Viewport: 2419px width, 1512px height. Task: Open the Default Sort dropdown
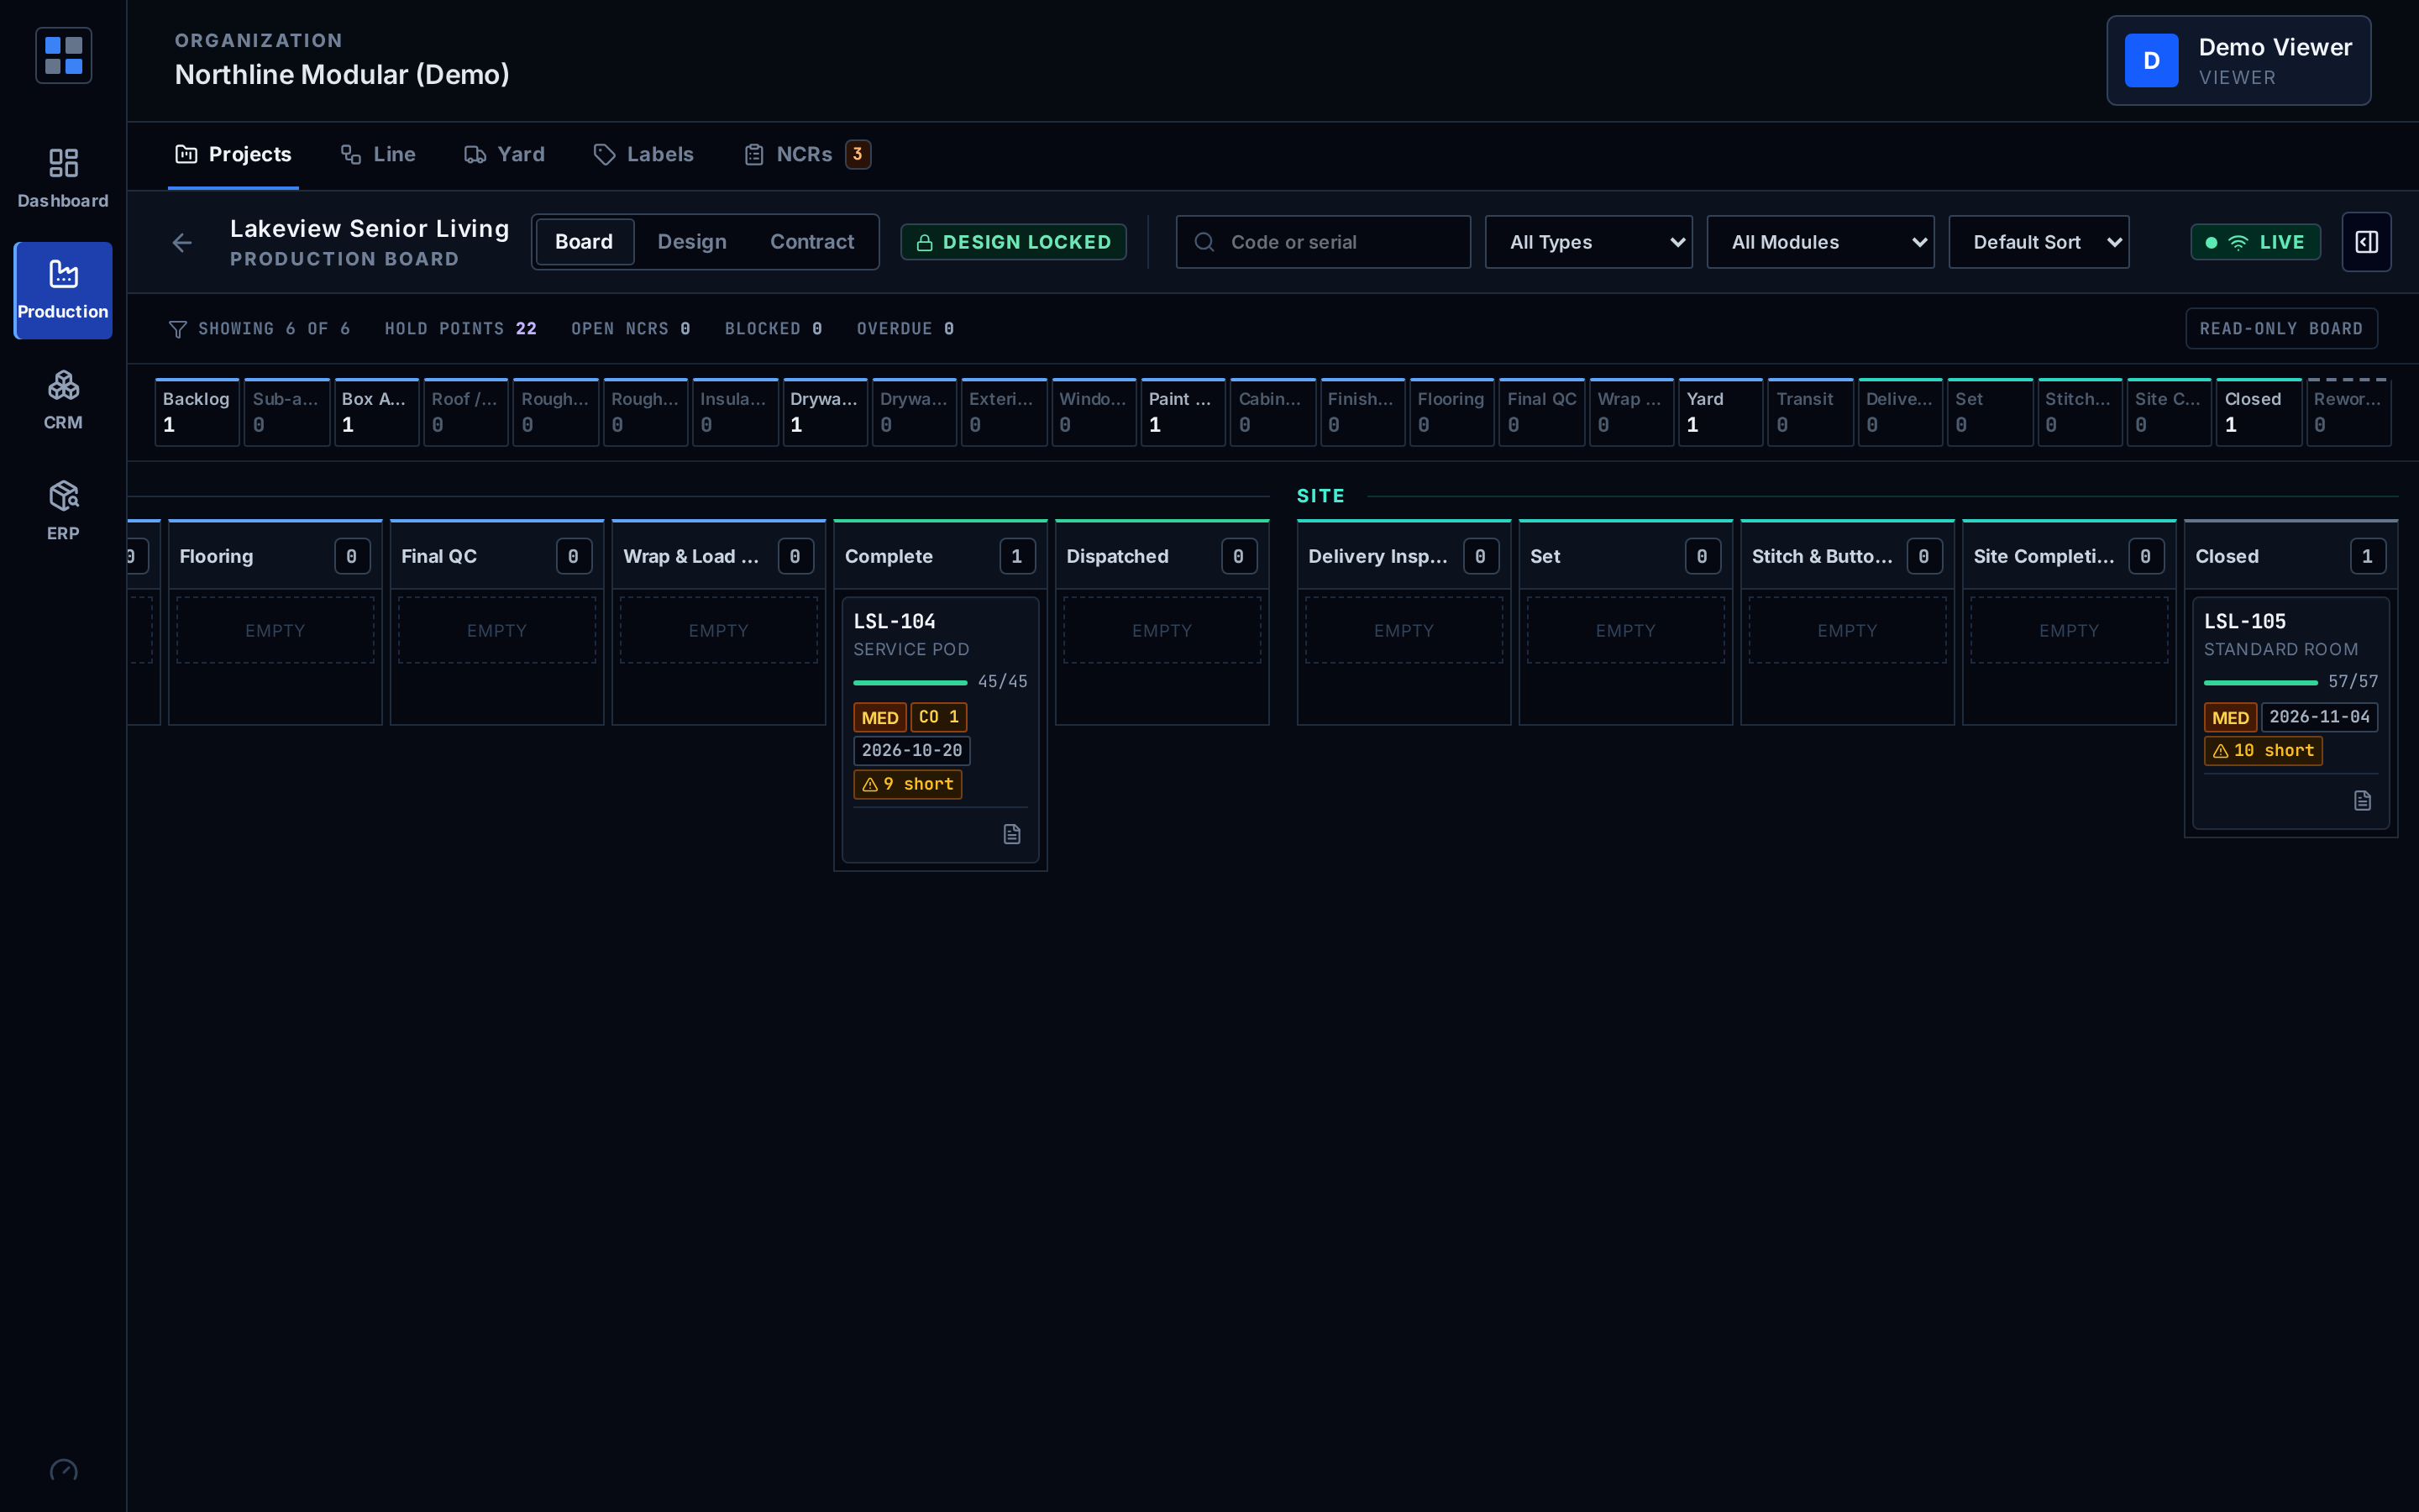point(2039,242)
